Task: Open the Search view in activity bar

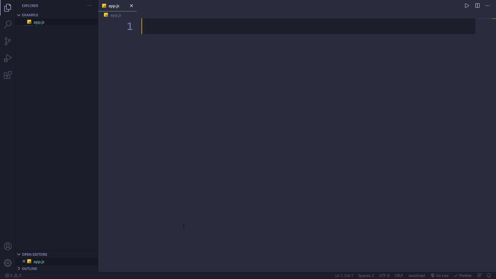Action: [8, 25]
